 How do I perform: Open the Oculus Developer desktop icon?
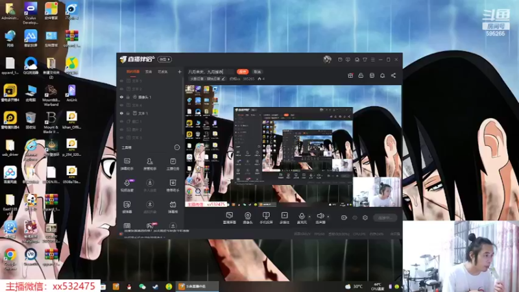pyautogui.click(x=30, y=13)
